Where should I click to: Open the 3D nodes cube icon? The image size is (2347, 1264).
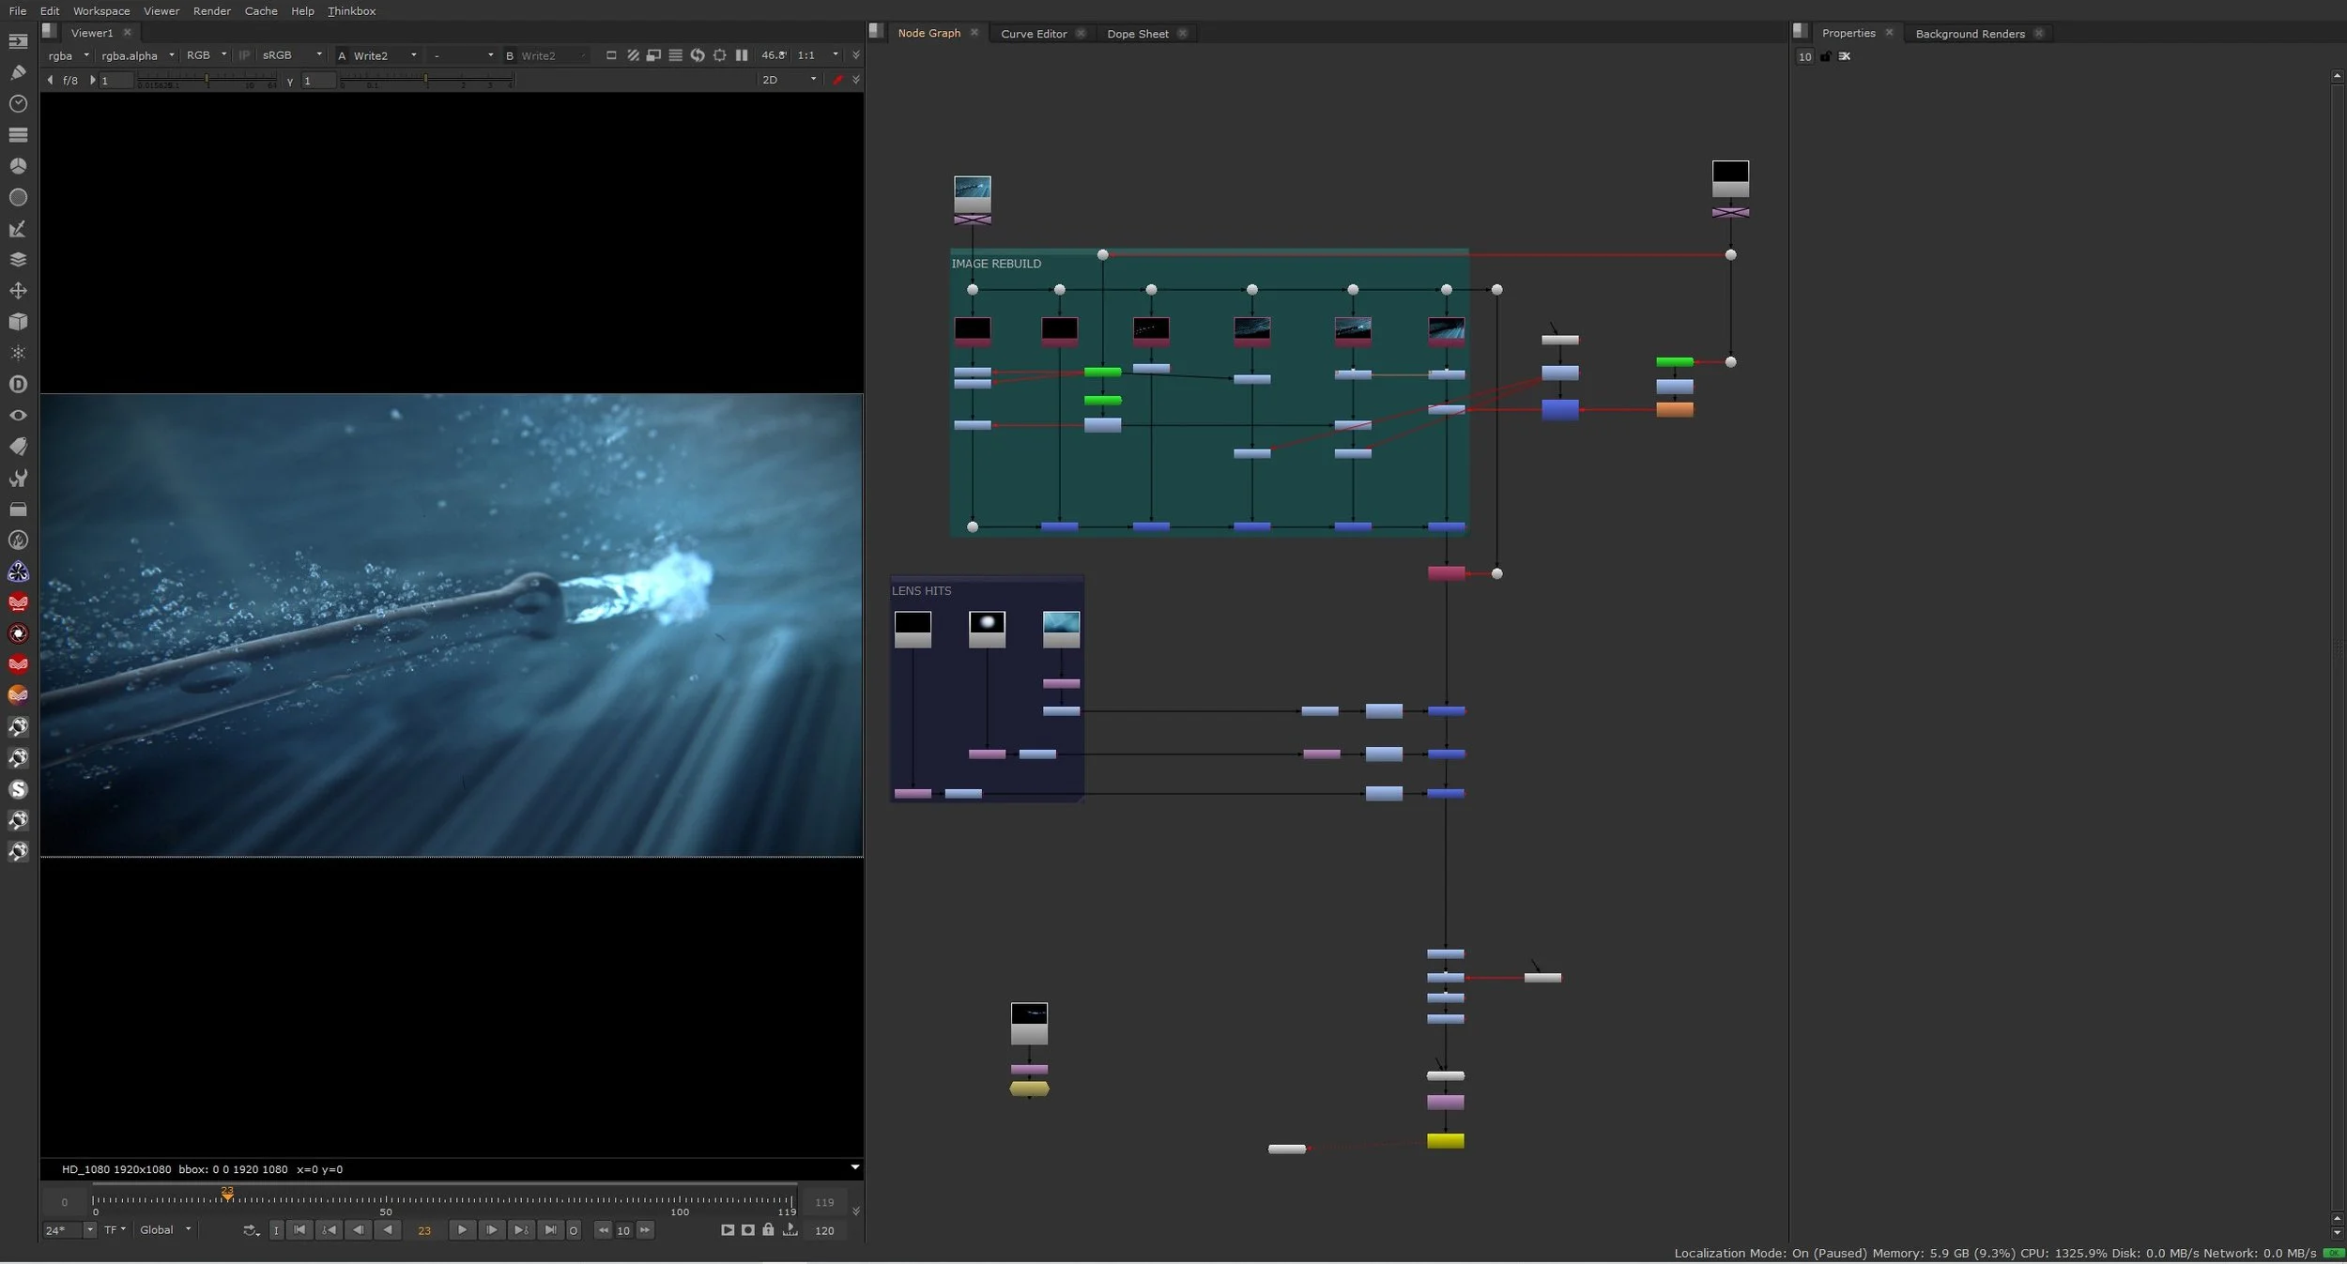point(18,322)
